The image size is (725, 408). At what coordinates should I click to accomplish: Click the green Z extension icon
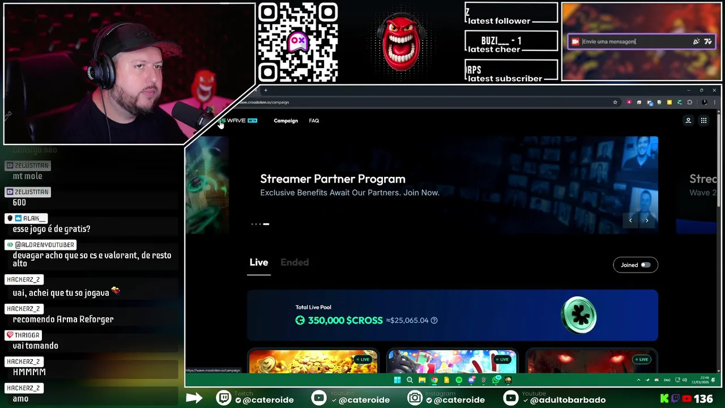click(679, 103)
